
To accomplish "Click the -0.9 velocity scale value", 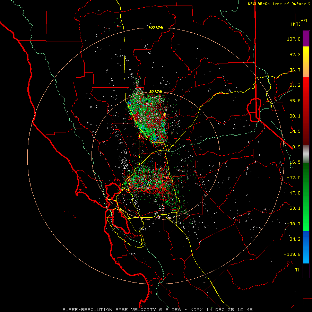I will (295, 147).
